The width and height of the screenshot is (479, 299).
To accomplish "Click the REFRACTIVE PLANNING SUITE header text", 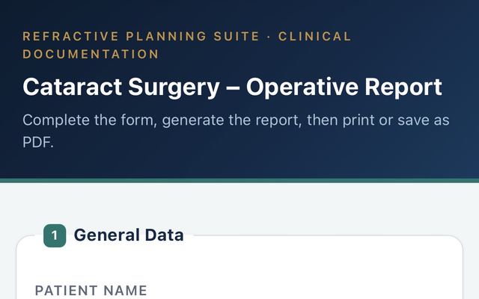I will [141, 37].
